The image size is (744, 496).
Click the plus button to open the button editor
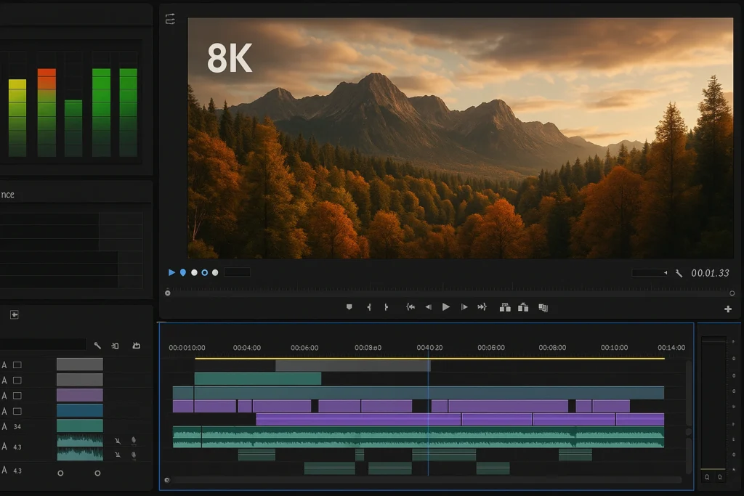[x=728, y=308]
